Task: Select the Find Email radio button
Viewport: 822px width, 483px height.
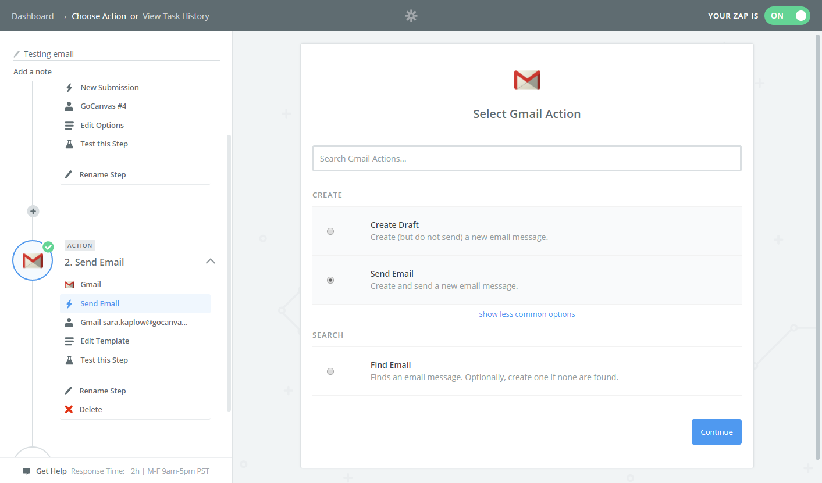Action: [330, 371]
